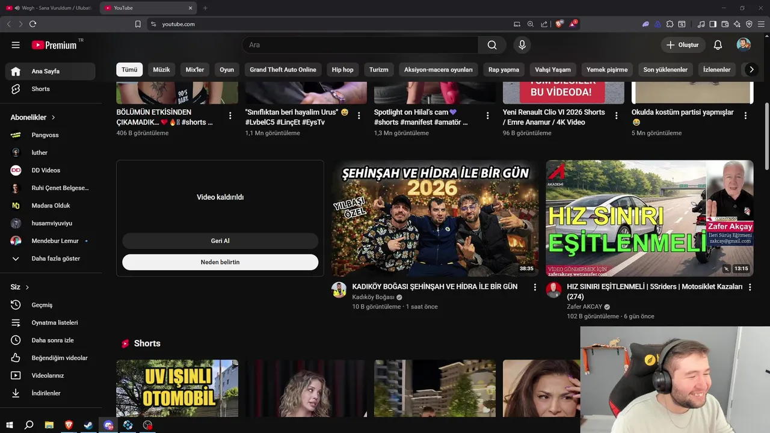Open the Zafer AKCAY channel avatar

553,290
